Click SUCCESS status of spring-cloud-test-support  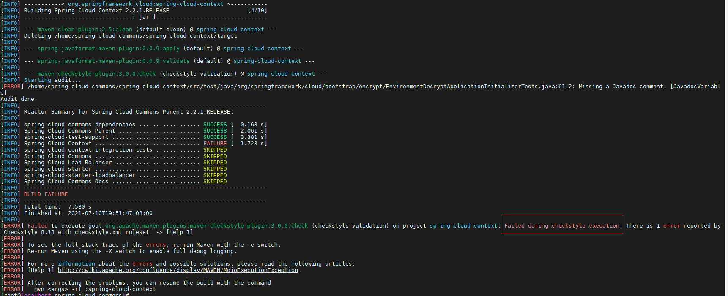pos(215,137)
